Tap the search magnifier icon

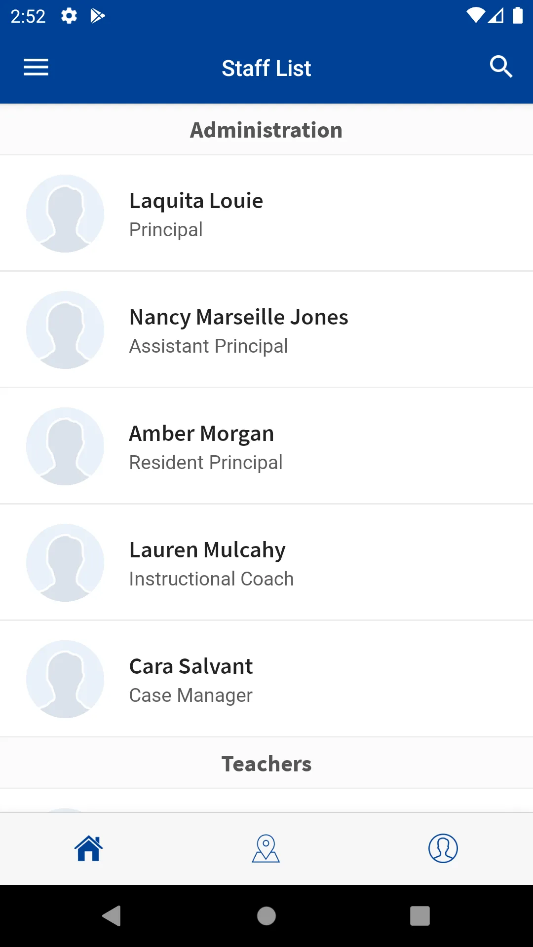501,67
